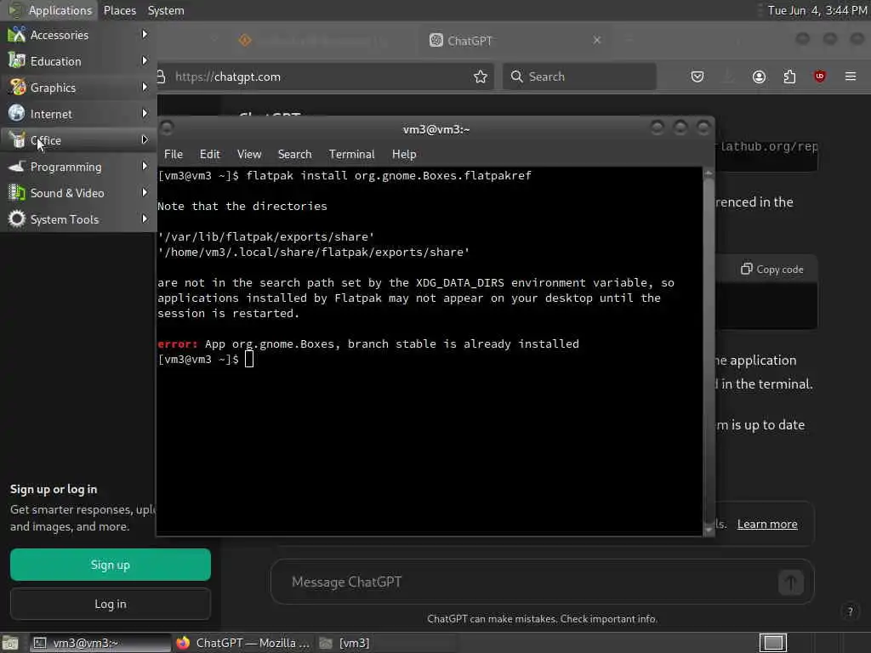
Task: Switch to vm3@vm3:~ taskbar entry
Action: pos(100,643)
